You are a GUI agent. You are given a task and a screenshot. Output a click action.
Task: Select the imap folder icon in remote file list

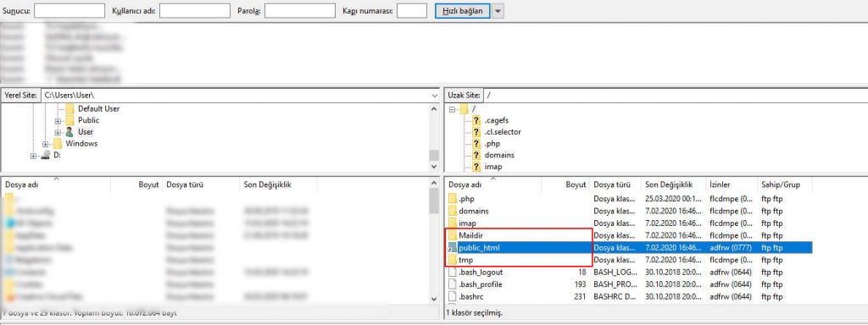453,223
